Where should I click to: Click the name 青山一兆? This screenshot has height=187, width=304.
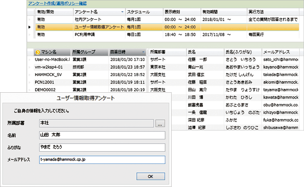pyautogui.click(x=196, y=67)
